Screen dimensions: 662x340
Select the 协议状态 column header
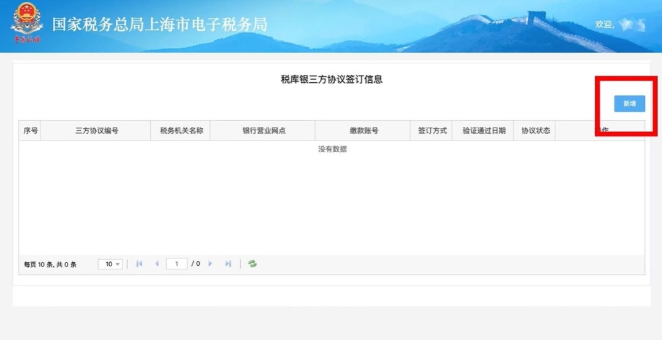tap(535, 131)
